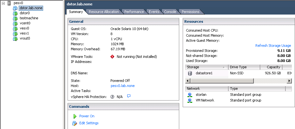Sort by the network Type column header
Screen dimensions: 295x129
[x=257, y=89]
